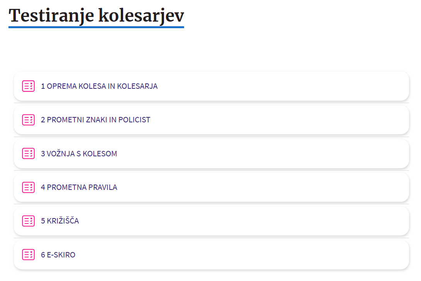This screenshot has height=281, width=421.
Task: Click the quiz icon beside PROMETNA PRAVILA
Action: [28, 187]
